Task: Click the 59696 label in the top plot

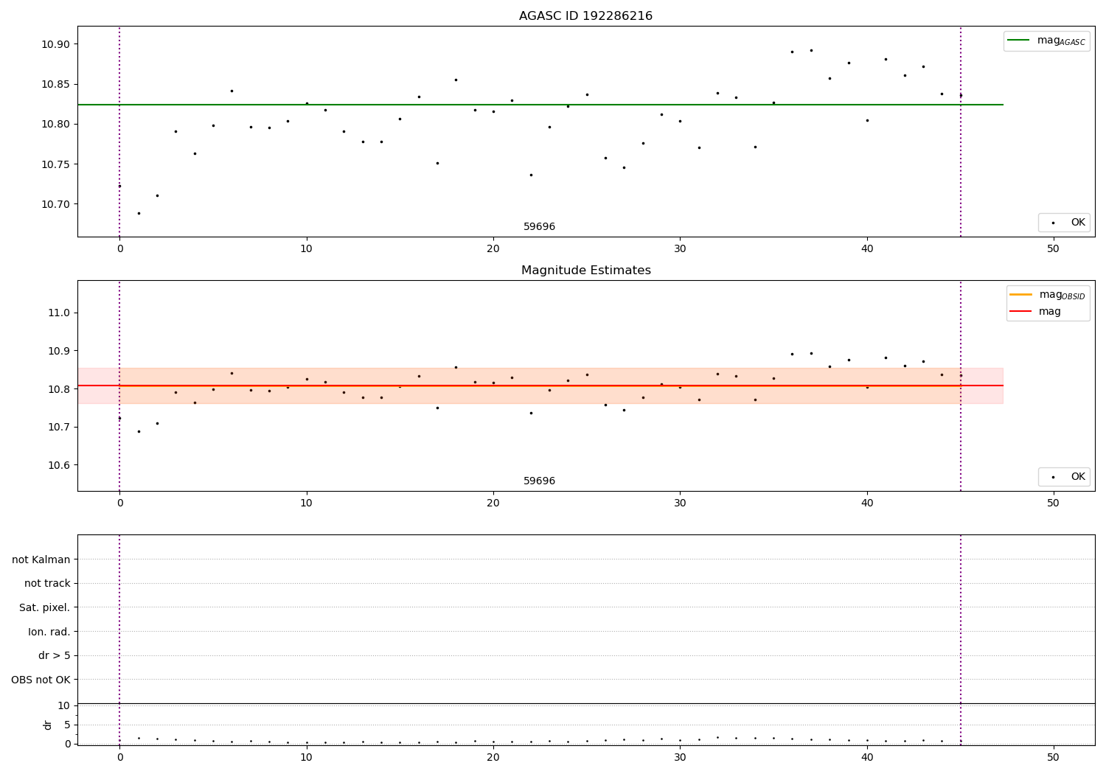Action: coord(539,227)
